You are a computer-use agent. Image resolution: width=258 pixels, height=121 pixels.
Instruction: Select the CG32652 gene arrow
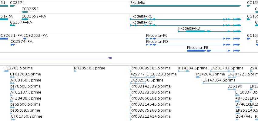click(25, 12)
